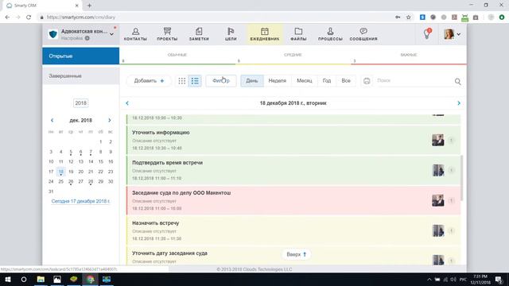509x286 pixels.
Task: Select December 18 in calendar
Action: coord(60,172)
